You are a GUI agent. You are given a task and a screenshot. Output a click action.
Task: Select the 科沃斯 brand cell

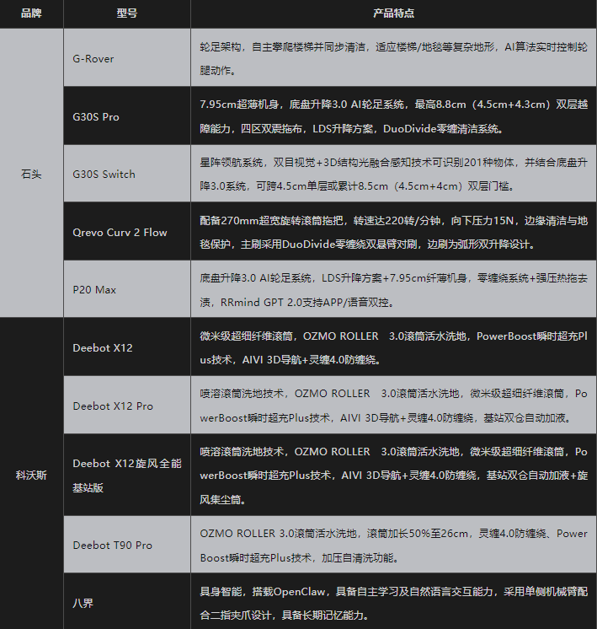pos(31,475)
